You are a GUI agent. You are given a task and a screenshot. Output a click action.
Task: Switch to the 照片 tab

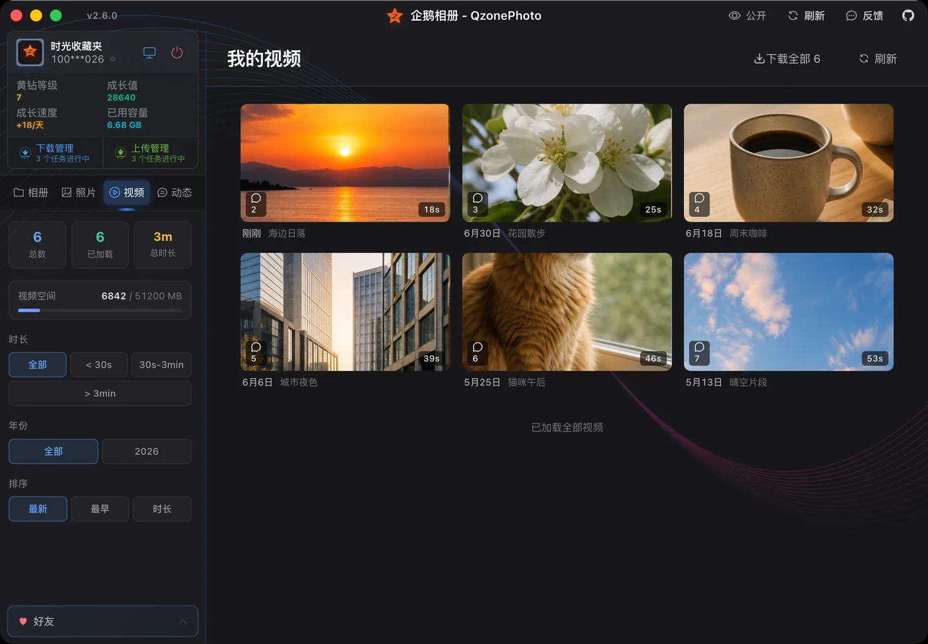[x=79, y=193]
